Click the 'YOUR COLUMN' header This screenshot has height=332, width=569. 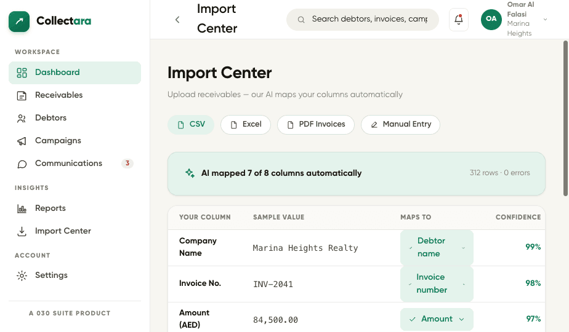(204, 217)
